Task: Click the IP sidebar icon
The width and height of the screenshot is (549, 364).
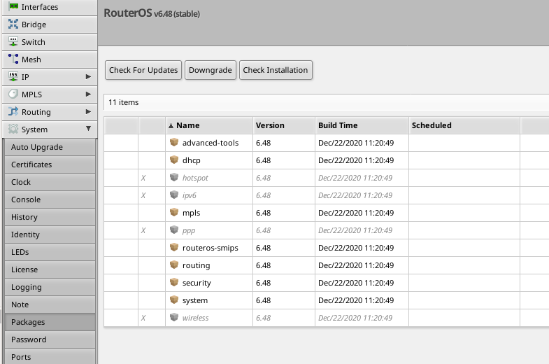Action: click(13, 76)
